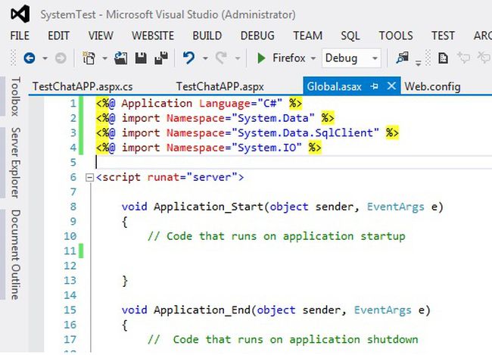Open the Debug configuration combo box
Image resolution: width=492 pixels, height=355 pixels.
click(351, 58)
